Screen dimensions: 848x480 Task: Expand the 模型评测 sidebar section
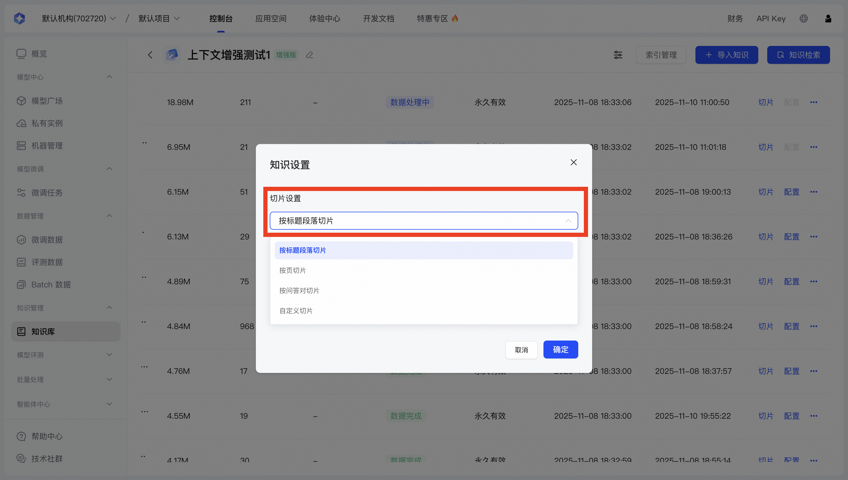(x=109, y=355)
